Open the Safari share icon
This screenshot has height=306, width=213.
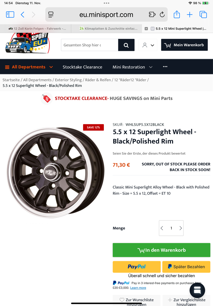tap(177, 15)
